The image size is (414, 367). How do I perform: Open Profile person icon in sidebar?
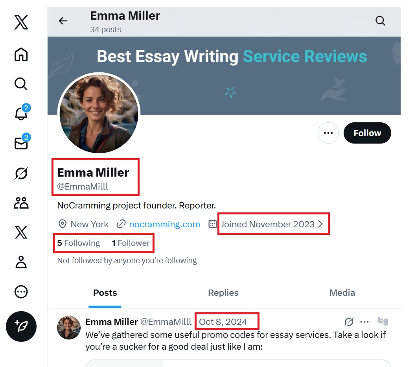click(x=21, y=262)
